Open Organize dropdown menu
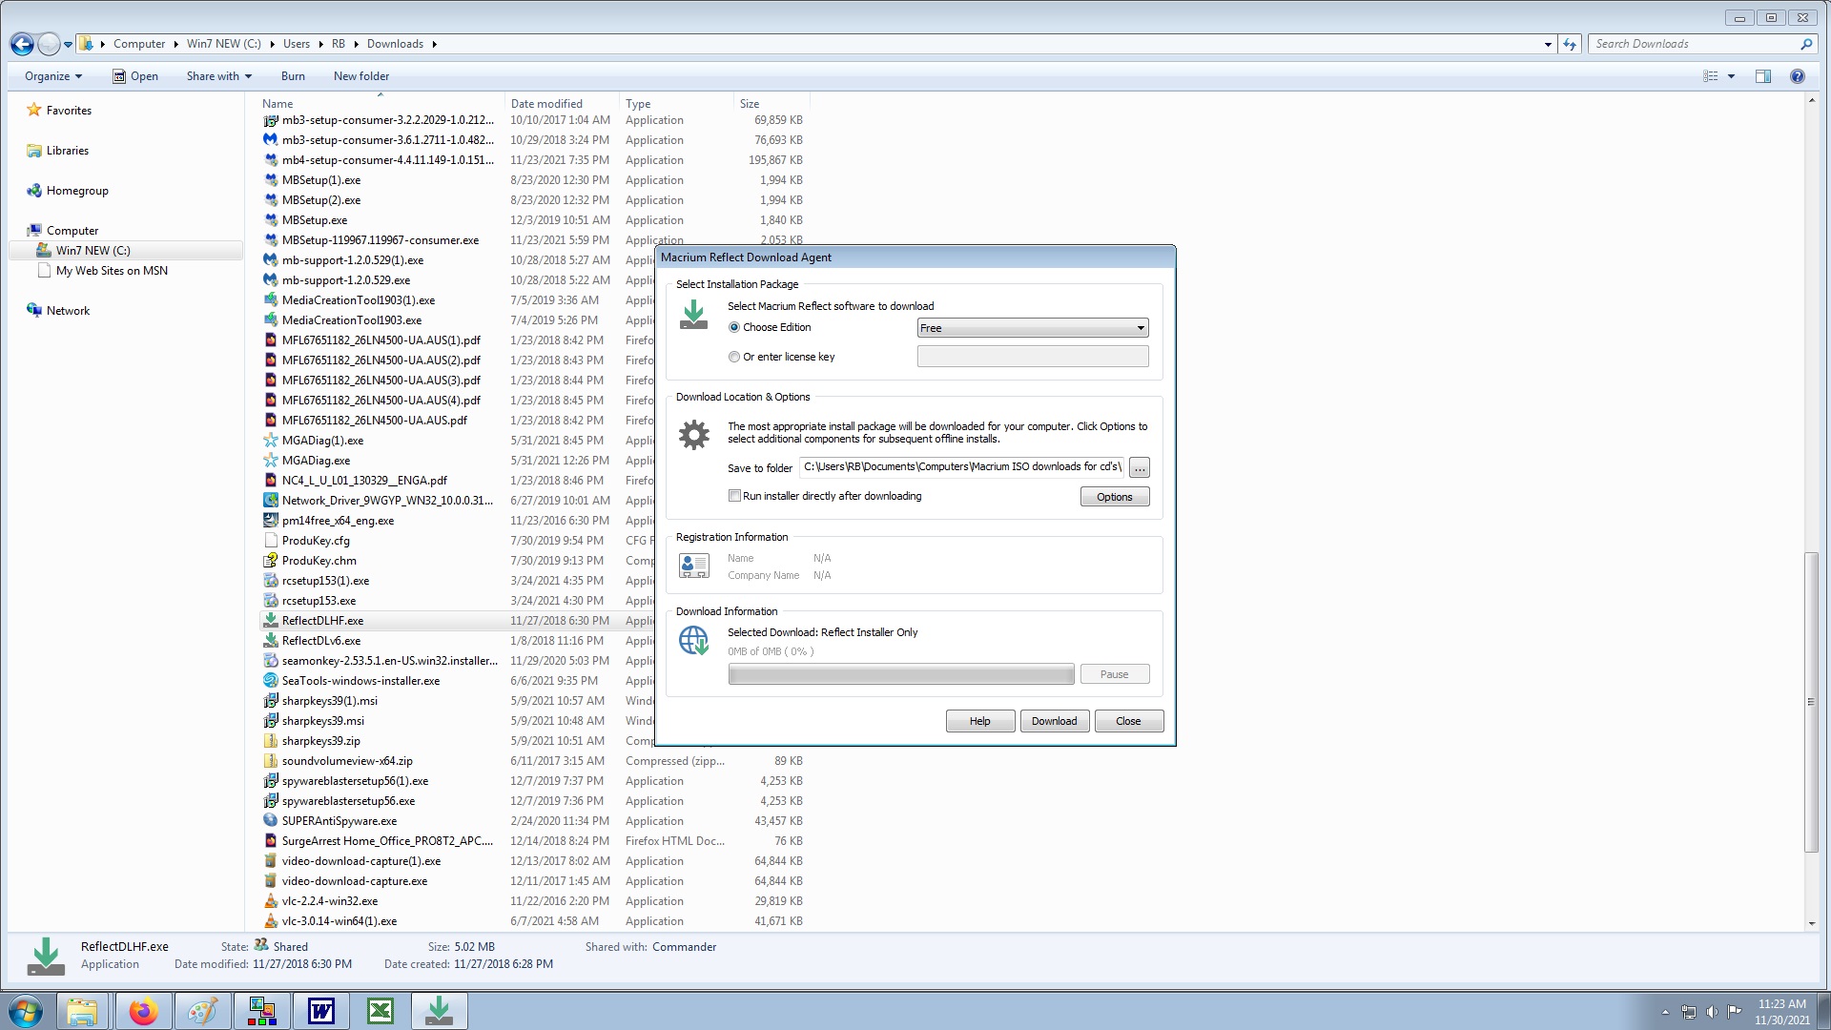Image resolution: width=1831 pixels, height=1030 pixels. (x=53, y=76)
